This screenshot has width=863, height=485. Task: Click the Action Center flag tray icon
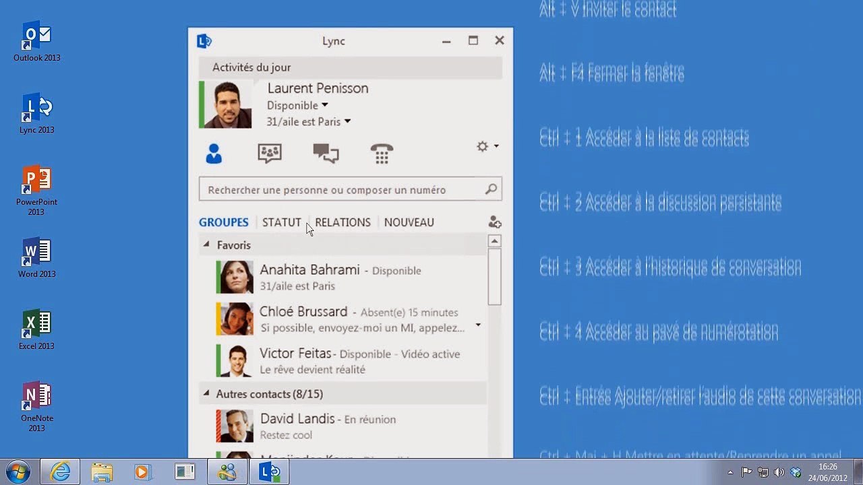point(746,472)
